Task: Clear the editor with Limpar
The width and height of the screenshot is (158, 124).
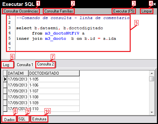Action: pyautogui.click(x=146, y=11)
